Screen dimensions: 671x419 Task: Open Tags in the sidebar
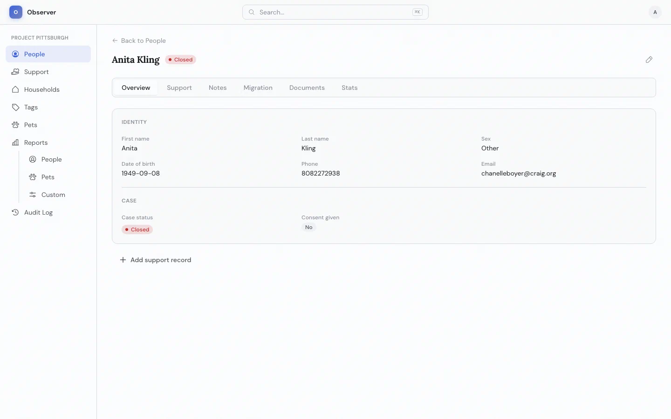point(48,107)
